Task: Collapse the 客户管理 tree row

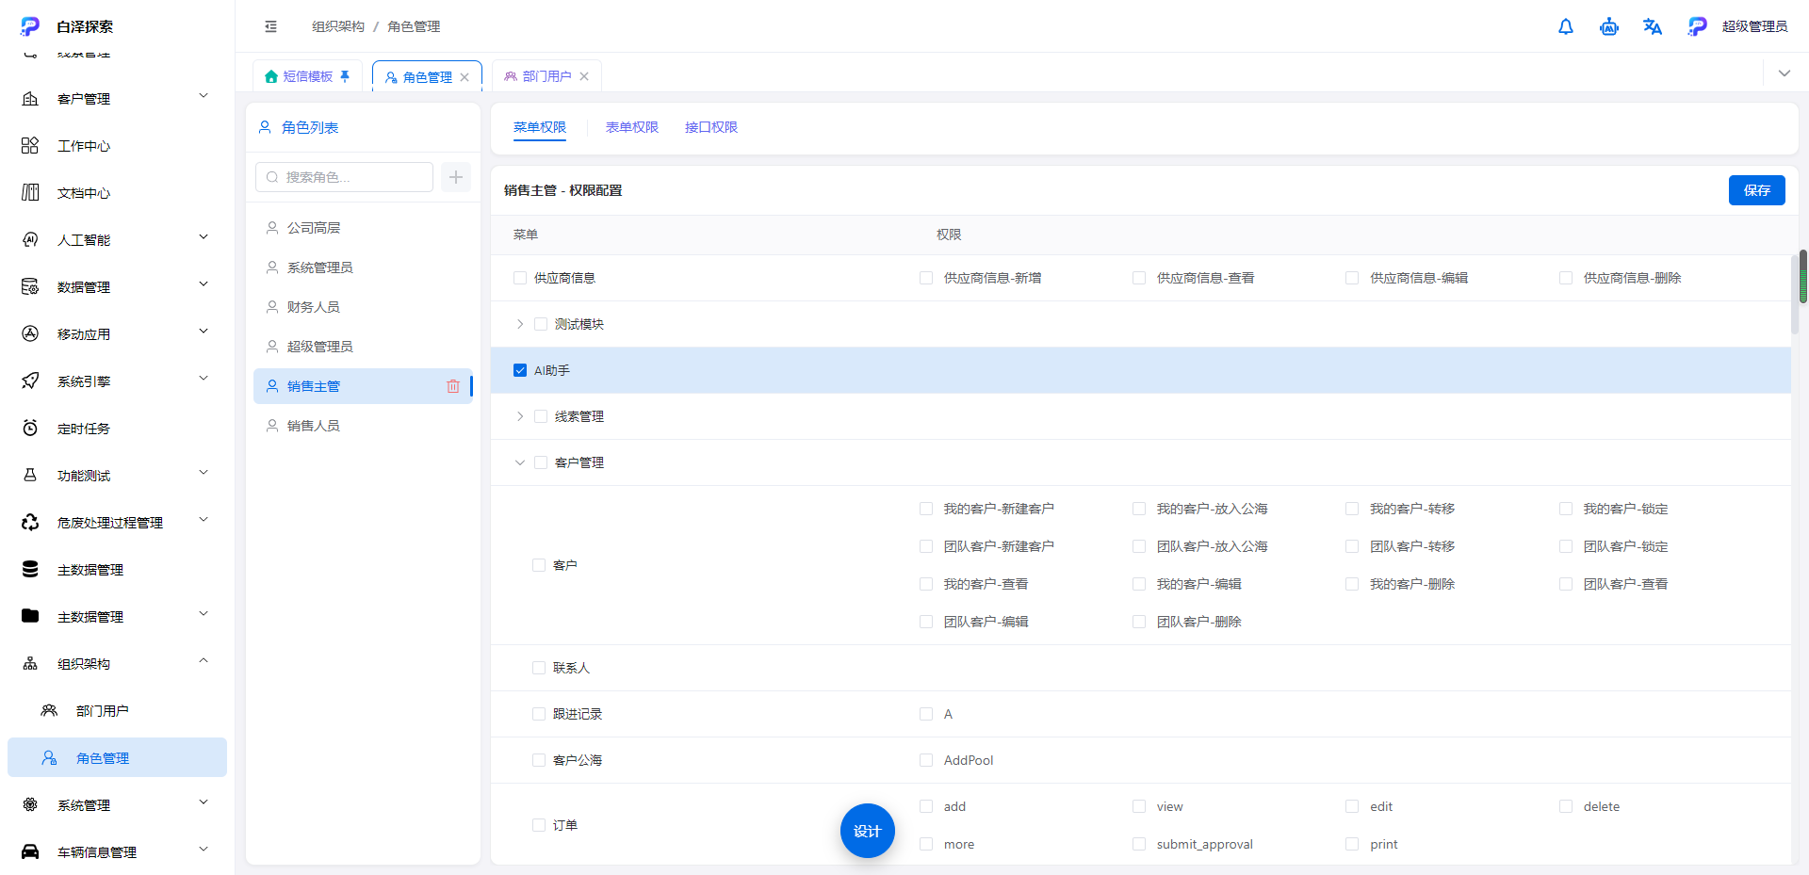Action: (x=520, y=462)
